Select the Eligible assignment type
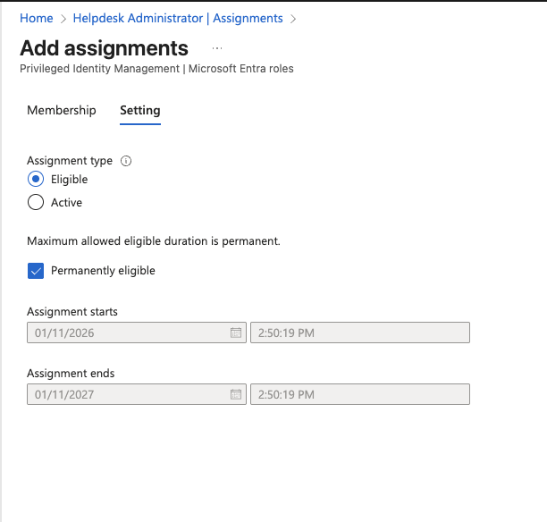The height and width of the screenshot is (522, 547). click(36, 180)
